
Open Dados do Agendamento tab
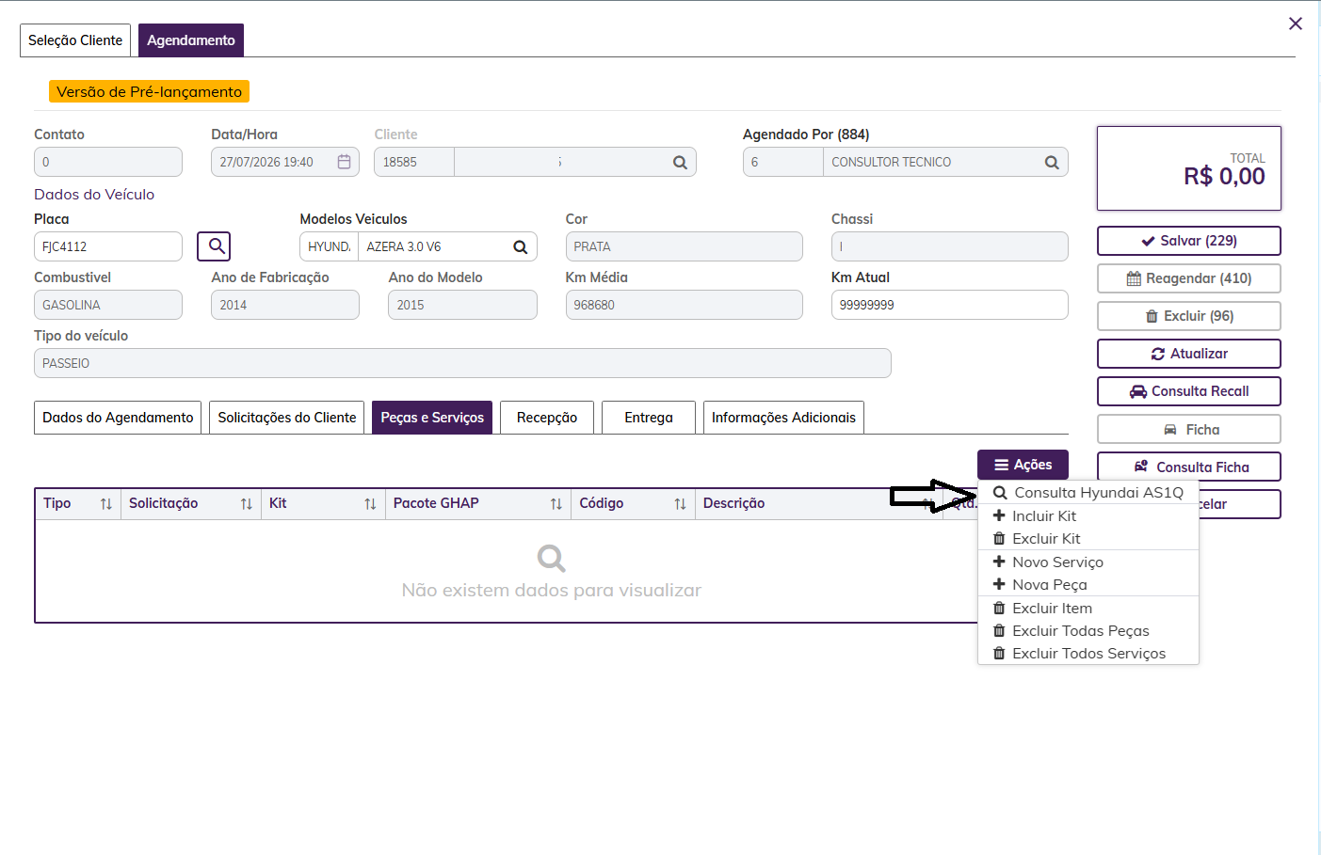pyautogui.click(x=118, y=418)
